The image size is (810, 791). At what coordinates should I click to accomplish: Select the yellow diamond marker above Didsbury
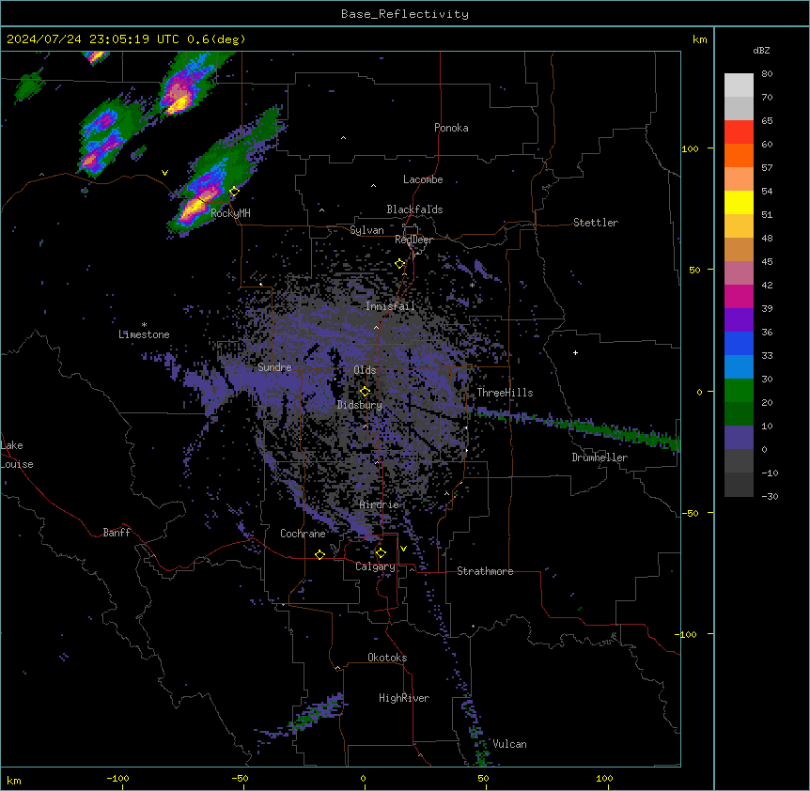(x=365, y=392)
